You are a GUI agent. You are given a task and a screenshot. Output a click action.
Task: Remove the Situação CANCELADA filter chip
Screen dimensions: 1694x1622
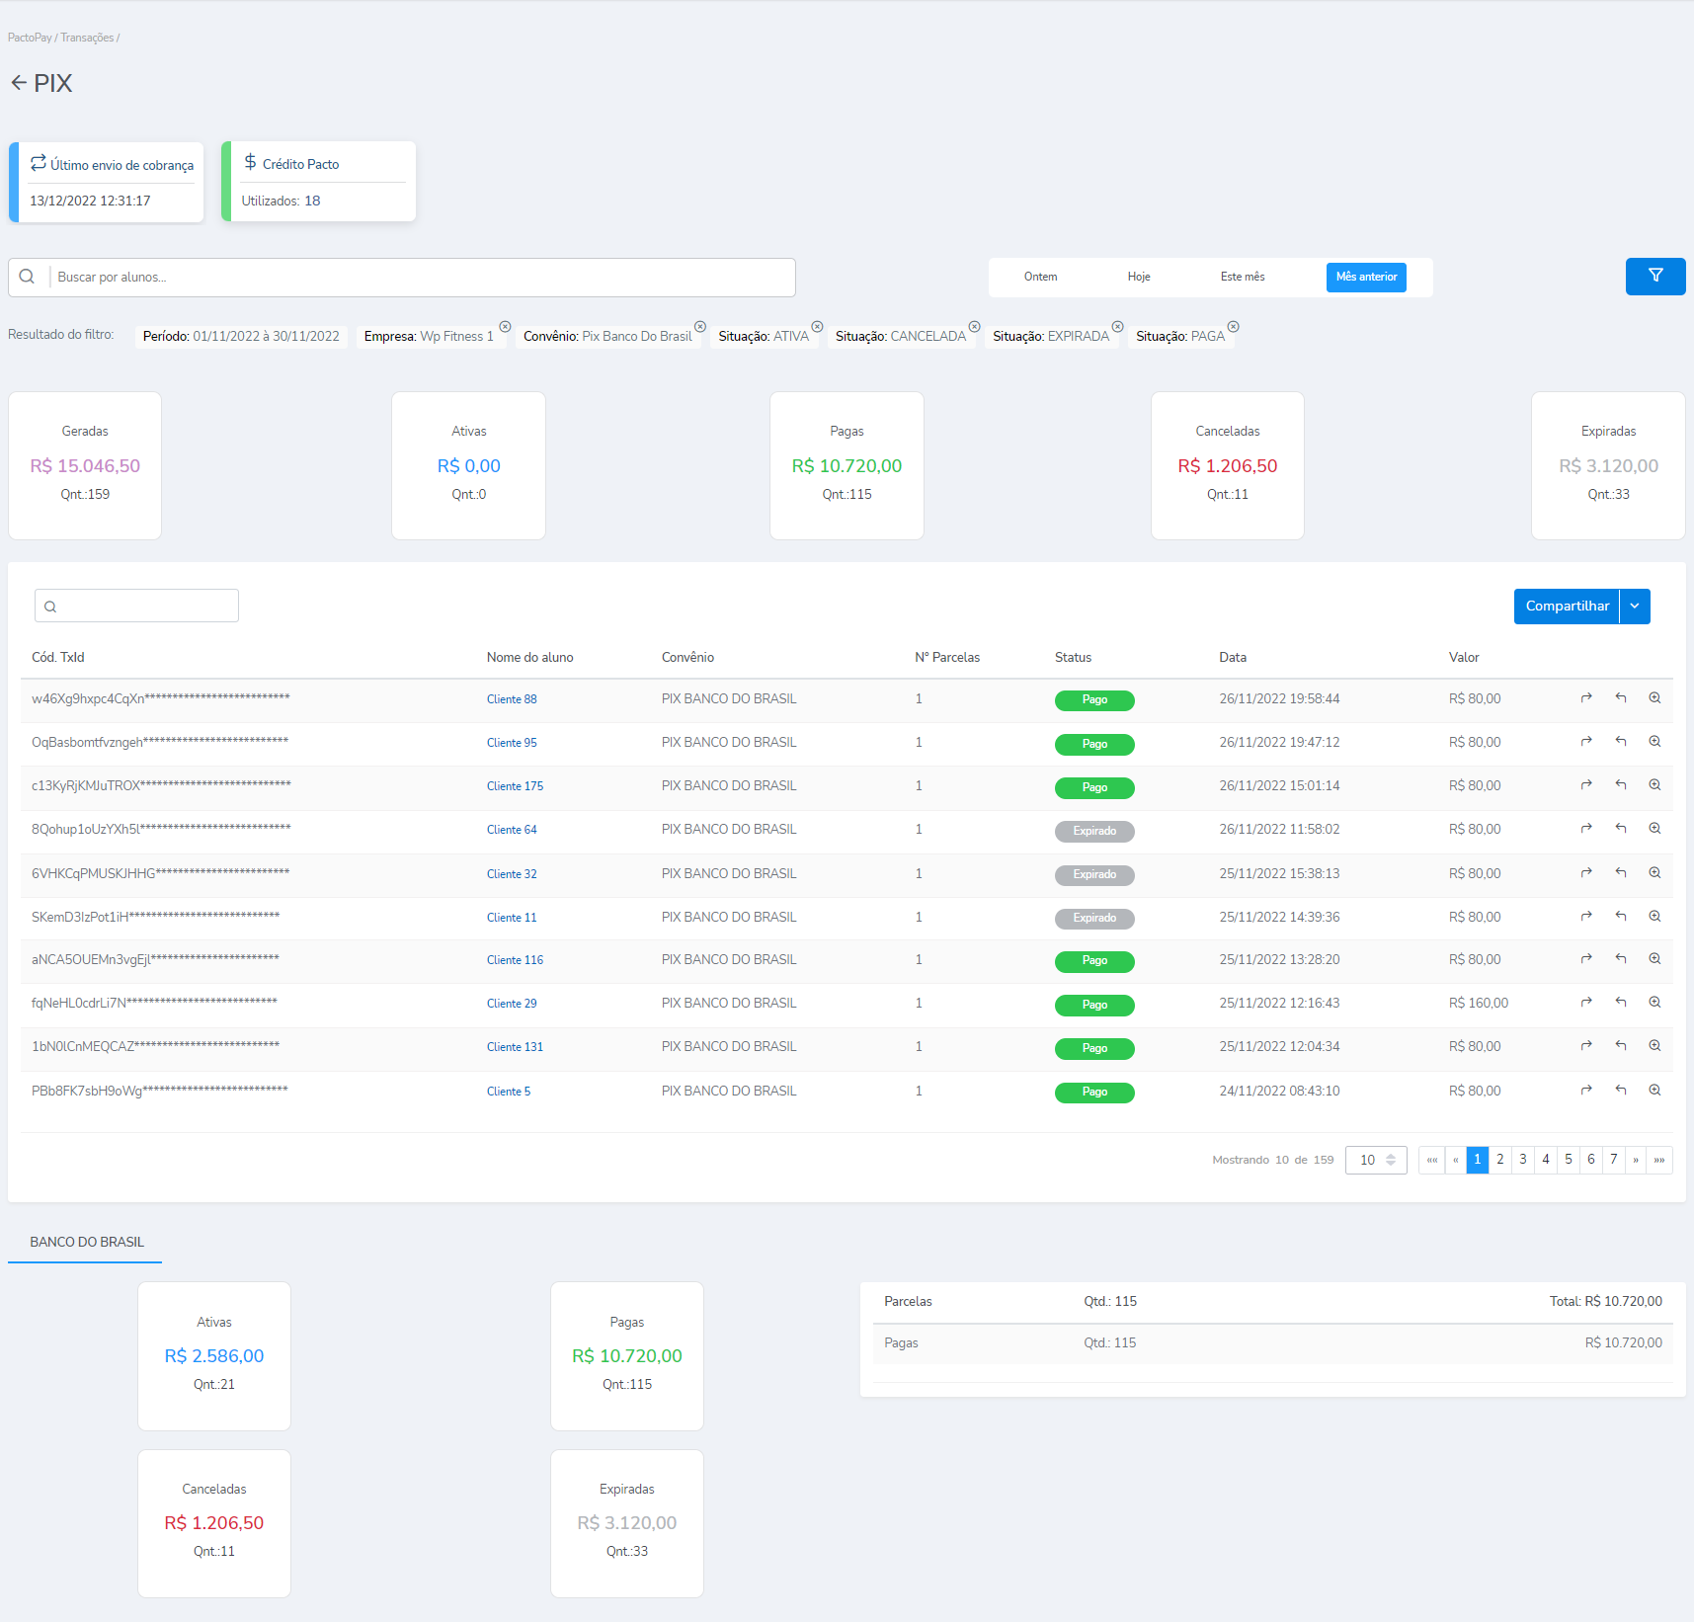974,327
